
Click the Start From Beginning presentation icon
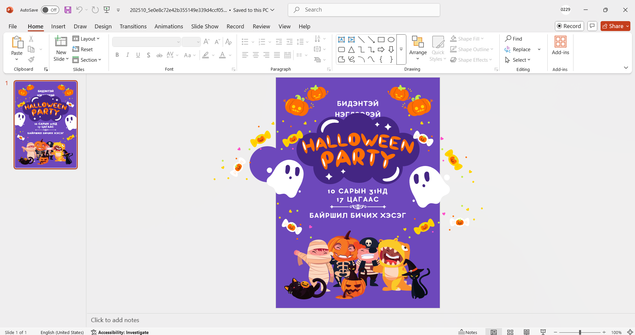[107, 10]
